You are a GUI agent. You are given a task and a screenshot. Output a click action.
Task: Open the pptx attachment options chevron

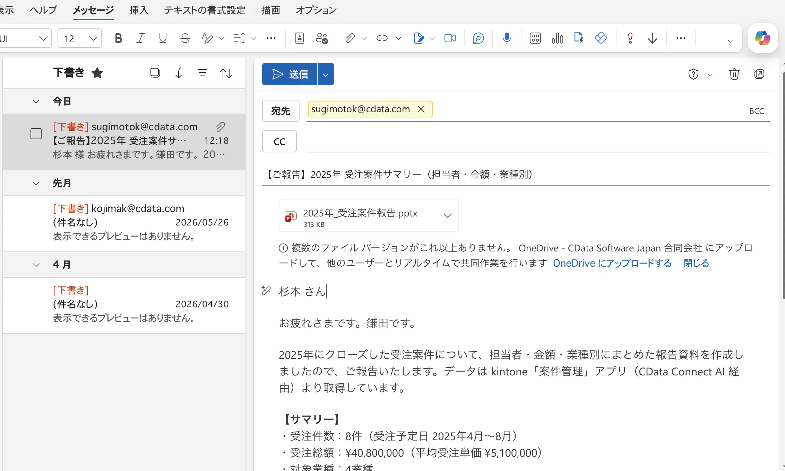pos(448,215)
